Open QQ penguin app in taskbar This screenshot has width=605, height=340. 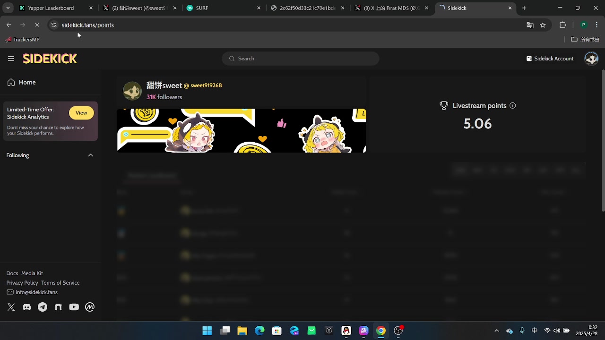tap(346, 331)
